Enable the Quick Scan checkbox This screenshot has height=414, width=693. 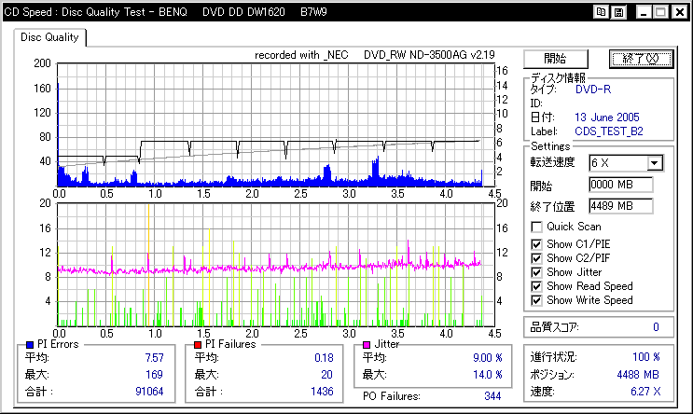coord(536,228)
